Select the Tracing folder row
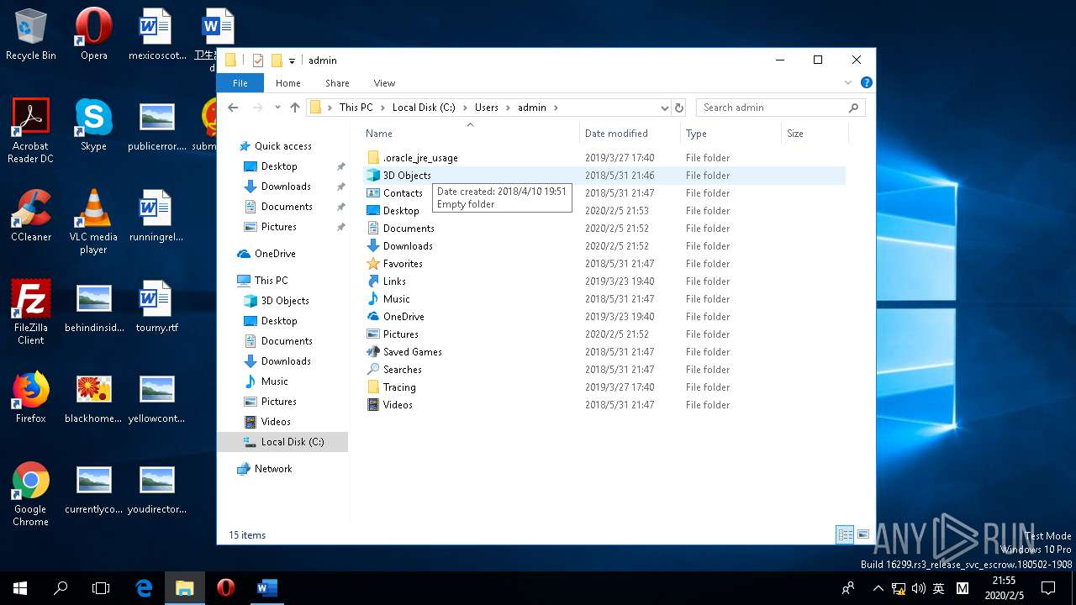The image size is (1076, 605). click(x=605, y=387)
